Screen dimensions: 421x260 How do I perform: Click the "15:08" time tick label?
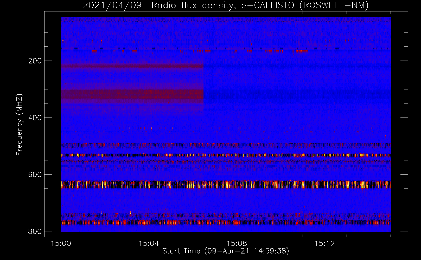tap(237, 244)
